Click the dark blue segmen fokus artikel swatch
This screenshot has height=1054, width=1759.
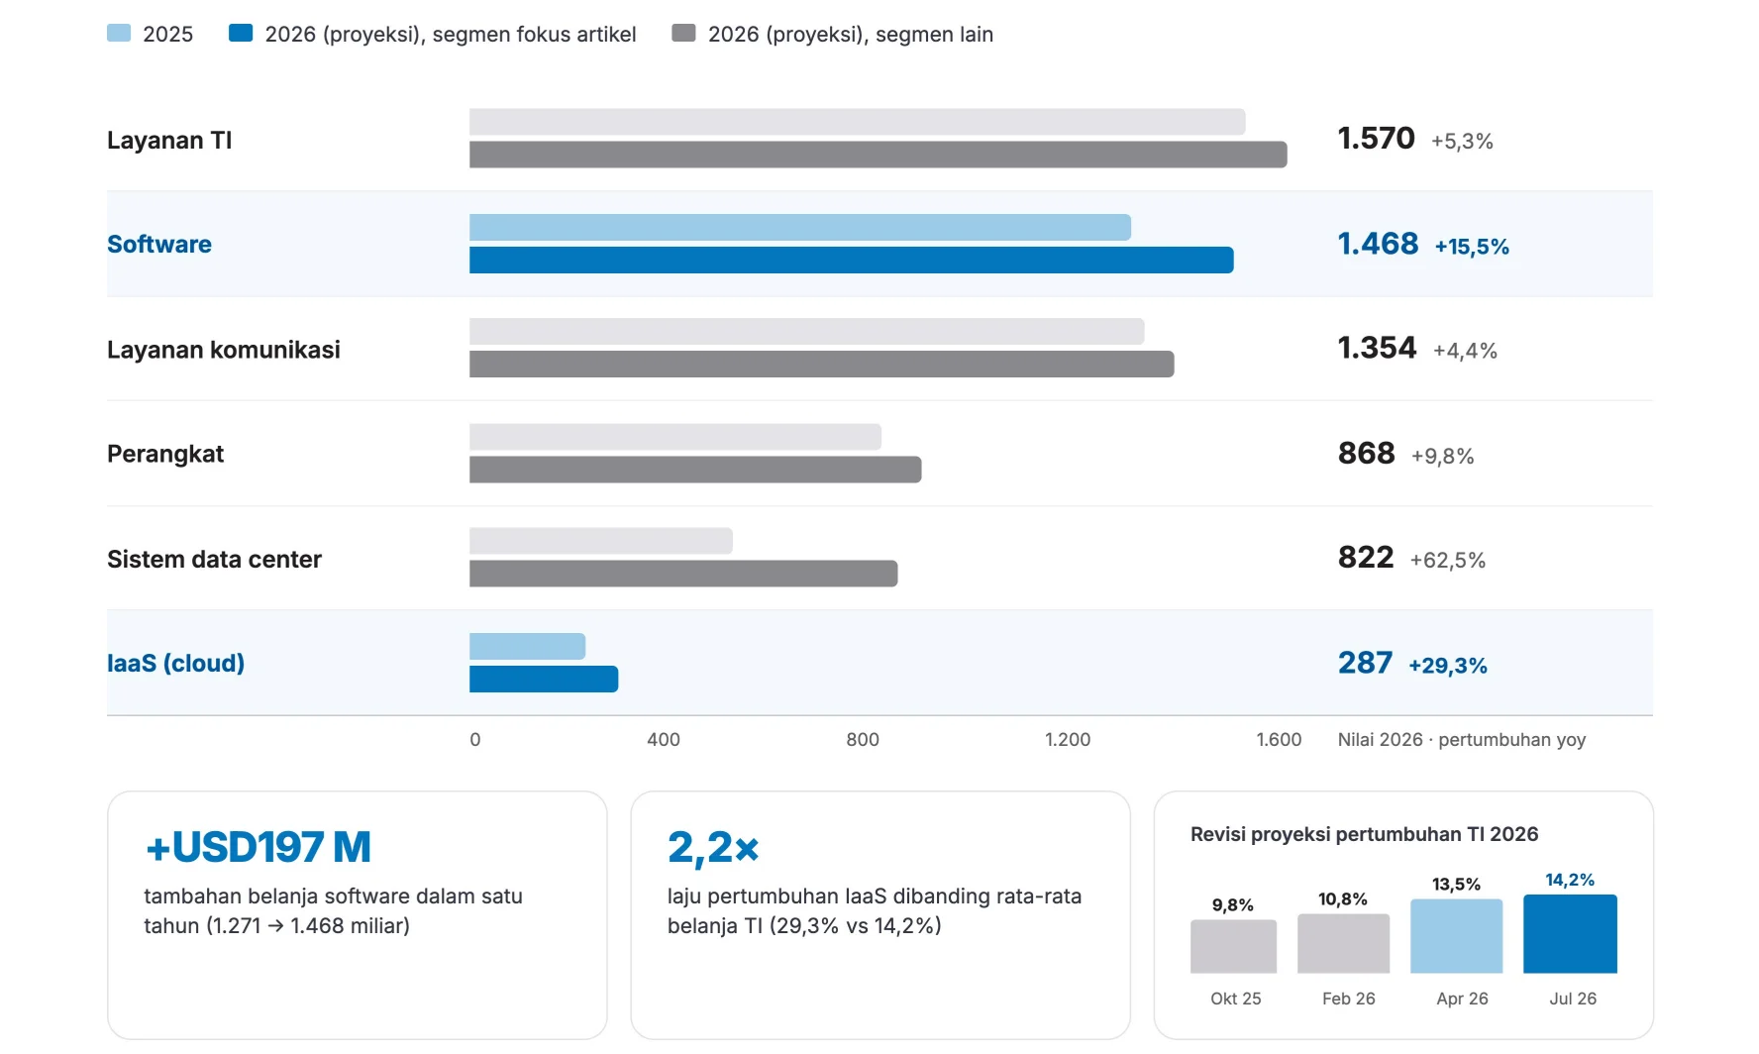pos(241,33)
